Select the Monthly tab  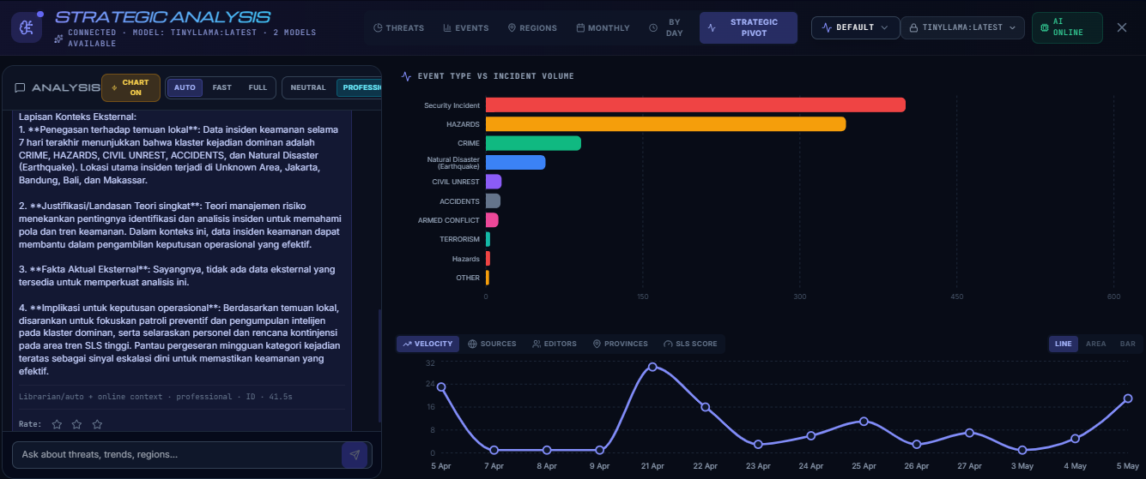[603, 27]
